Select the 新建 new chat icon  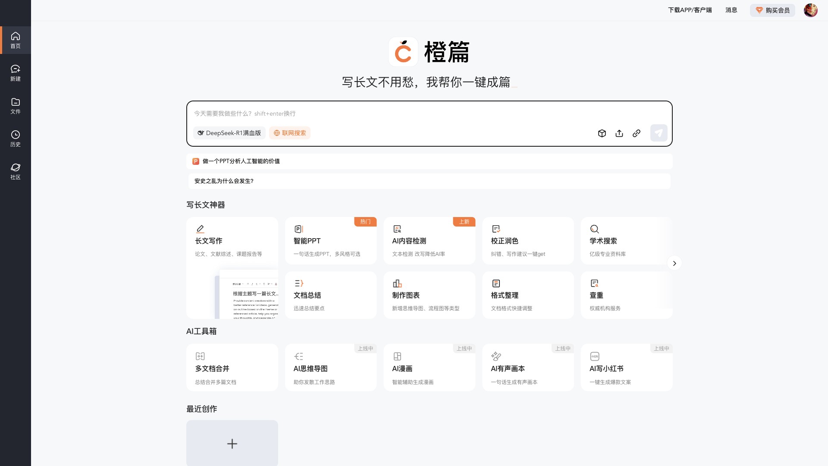[x=16, y=72]
